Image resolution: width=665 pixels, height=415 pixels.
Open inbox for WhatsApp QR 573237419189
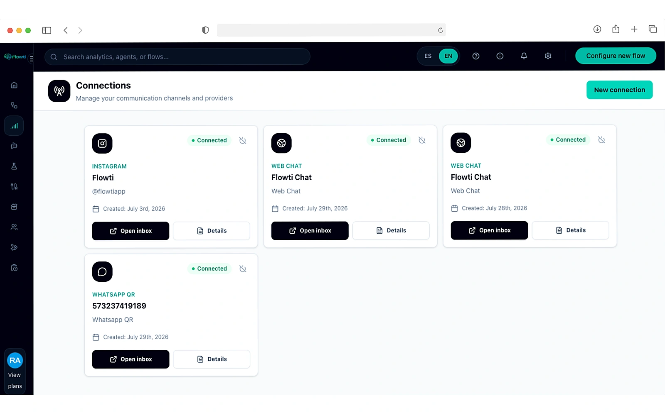pyautogui.click(x=131, y=359)
